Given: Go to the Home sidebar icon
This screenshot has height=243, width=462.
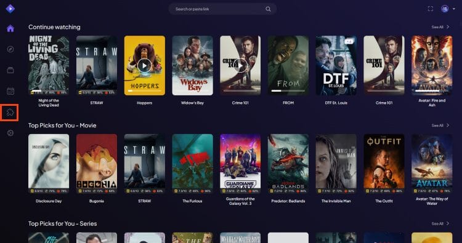Looking at the screenshot, I should click(x=10, y=28).
